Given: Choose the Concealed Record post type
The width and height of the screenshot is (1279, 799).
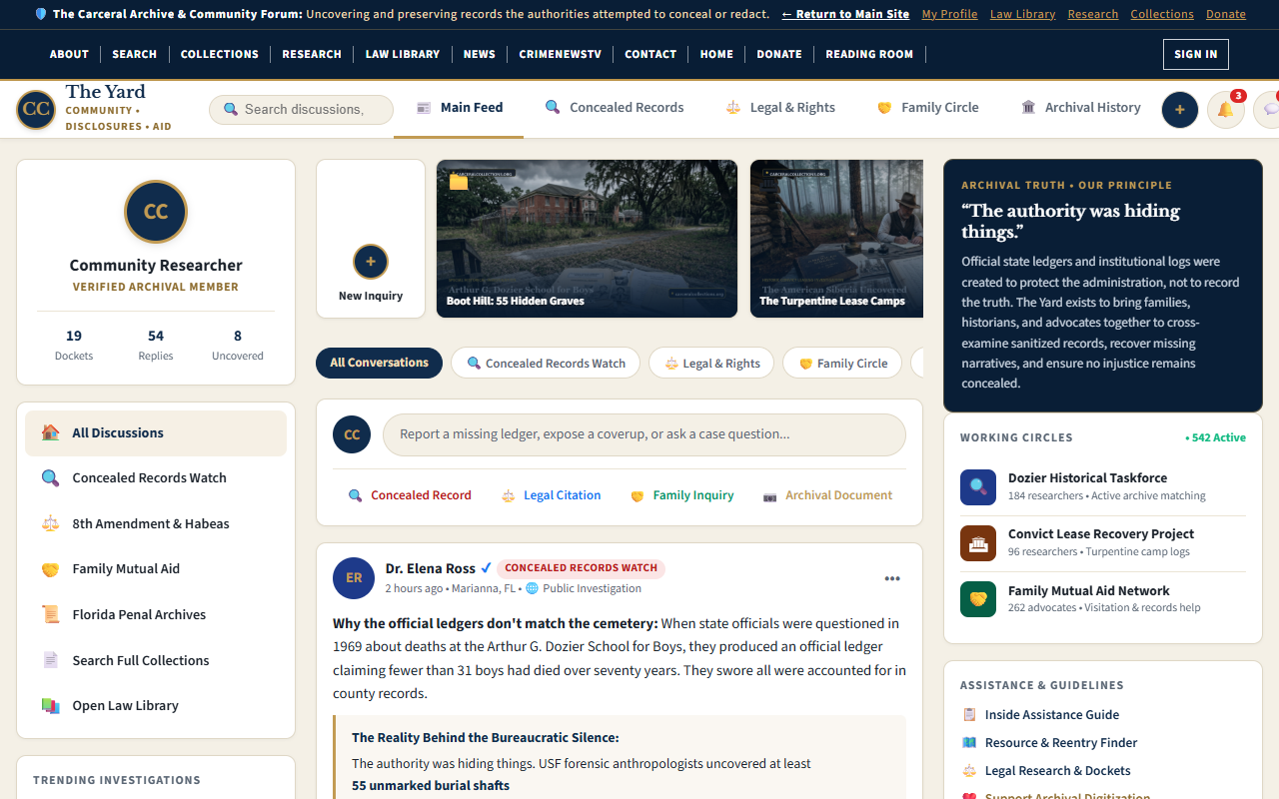Looking at the screenshot, I should 410,495.
